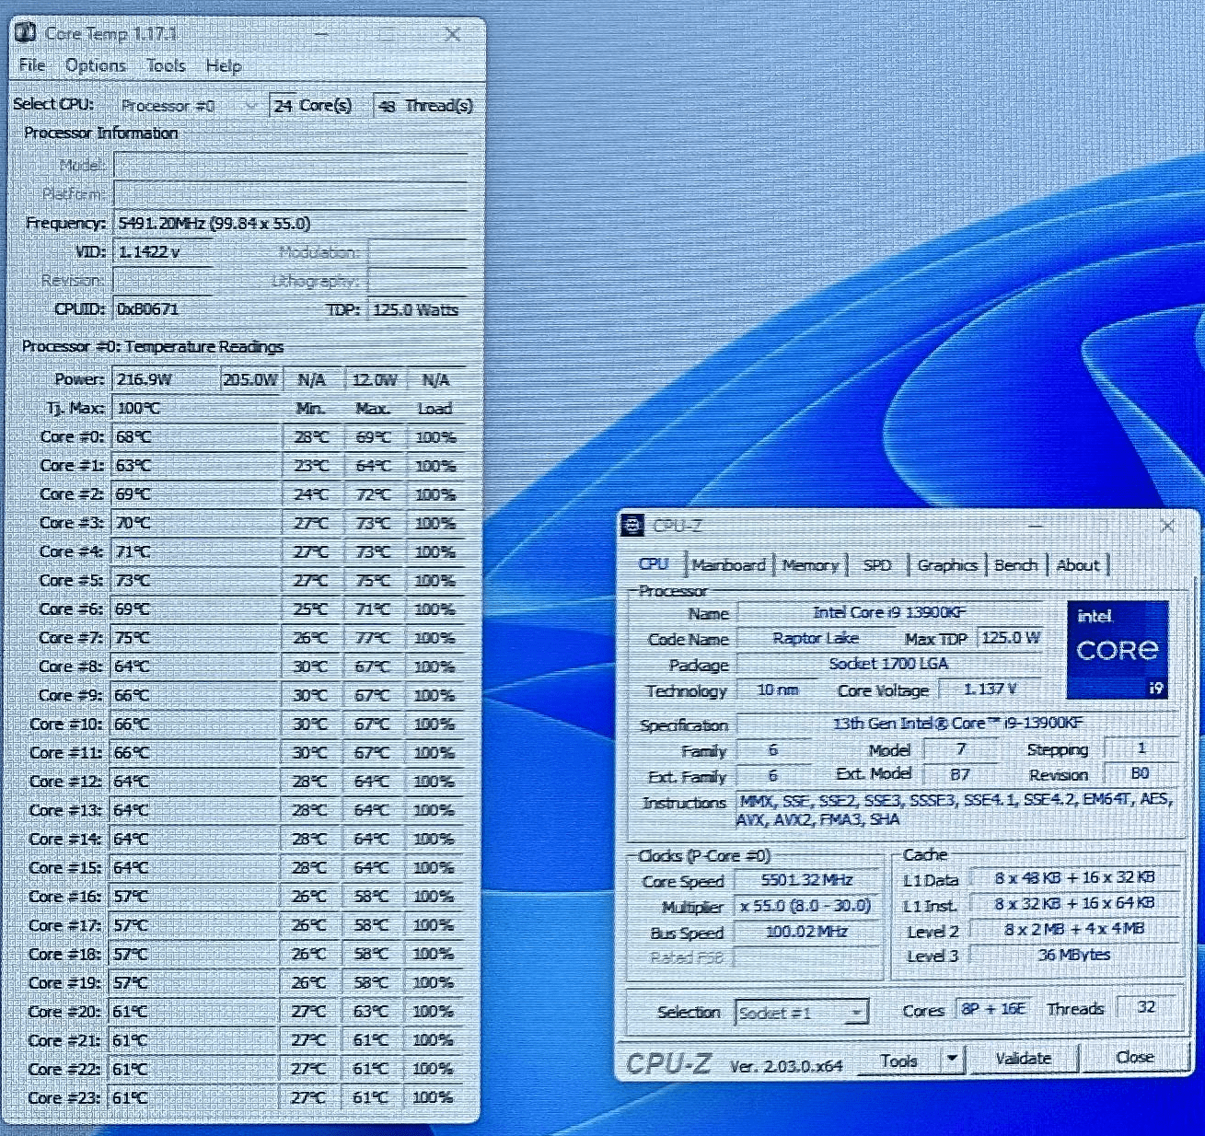Open the File menu in Core Temp
1205x1136 pixels.
tap(32, 65)
